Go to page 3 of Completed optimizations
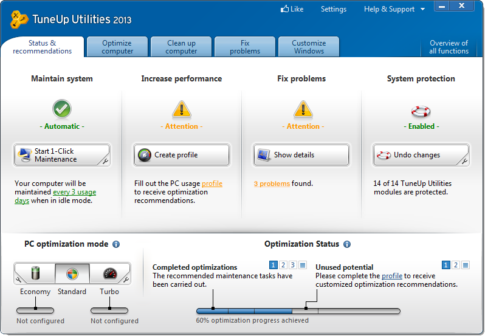 click(292, 265)
